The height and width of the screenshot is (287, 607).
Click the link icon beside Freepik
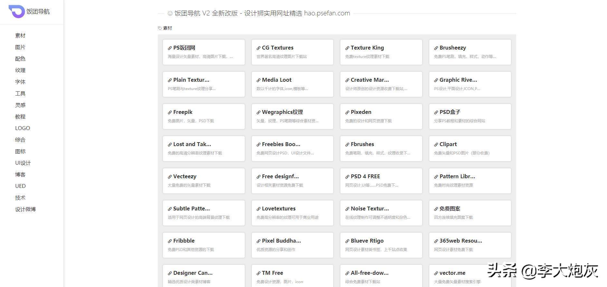tap(170, 113)
